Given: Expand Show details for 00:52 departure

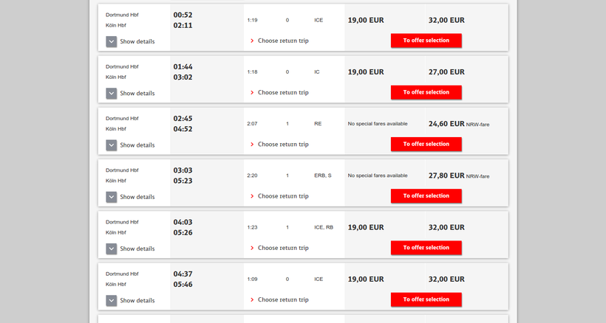Looking at the screenshot, I should [130, 41].
